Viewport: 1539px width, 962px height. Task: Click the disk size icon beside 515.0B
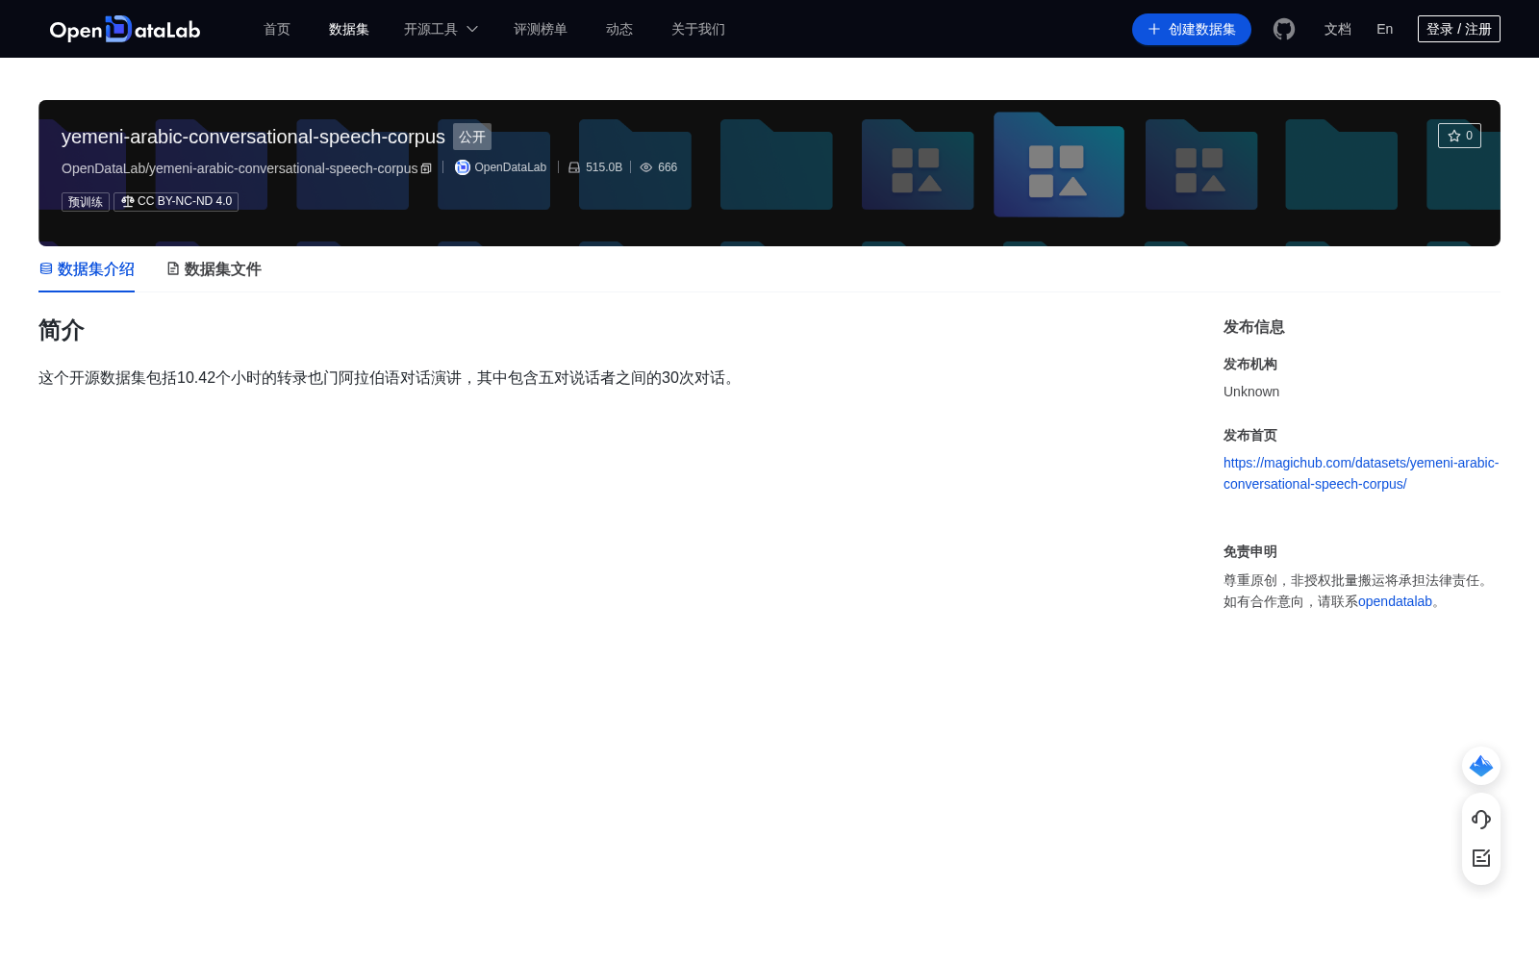pos(574,167)
